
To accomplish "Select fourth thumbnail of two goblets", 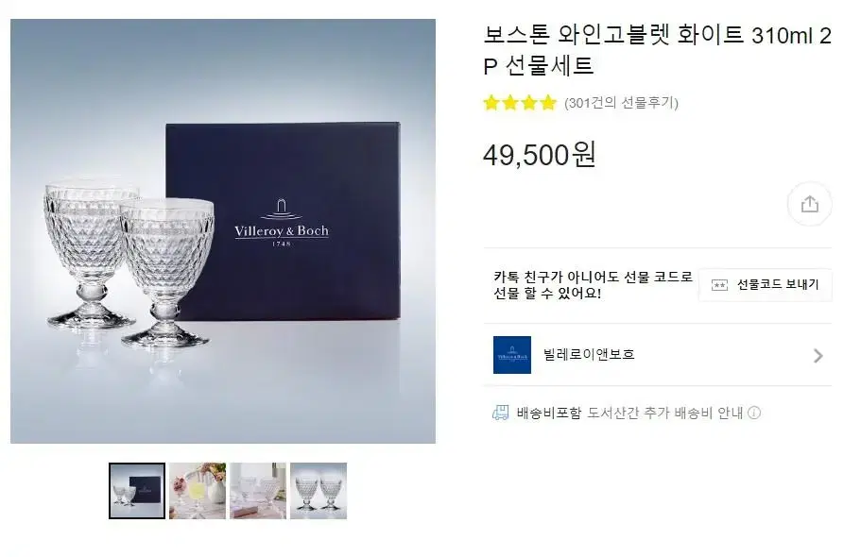I will click(x=319, y=491).
